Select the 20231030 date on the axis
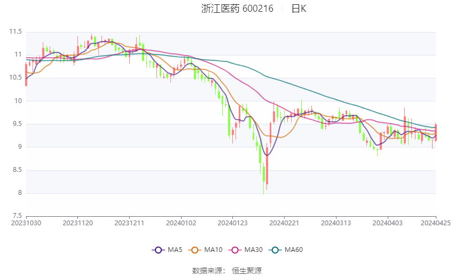 (26, 223)
